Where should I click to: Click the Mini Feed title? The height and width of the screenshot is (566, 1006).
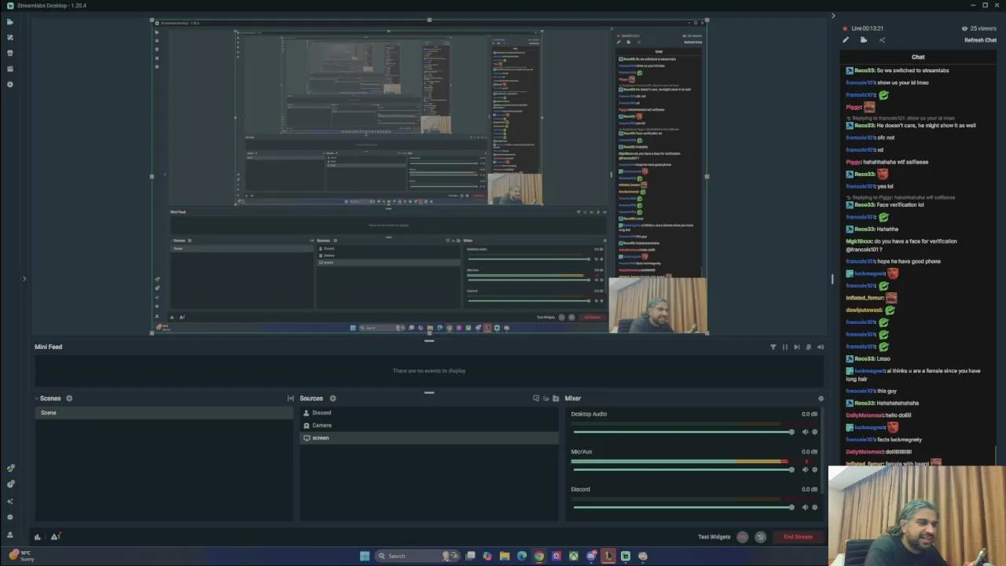[x=48, y=347]
